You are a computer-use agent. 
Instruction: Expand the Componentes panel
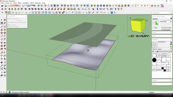pos(162,13)
